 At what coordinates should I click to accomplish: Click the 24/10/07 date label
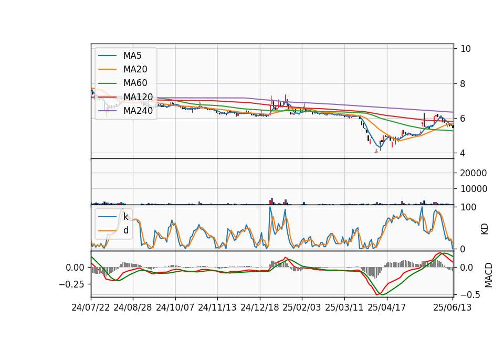coord(175,307)
